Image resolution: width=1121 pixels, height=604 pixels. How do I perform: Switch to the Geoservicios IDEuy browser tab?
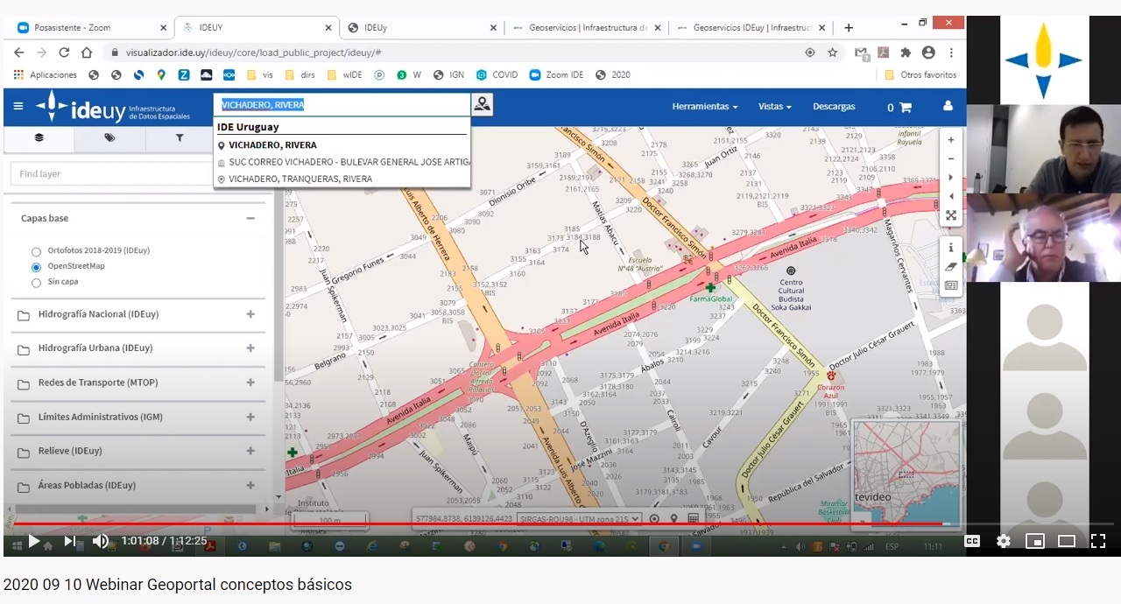click(x=751, y=27)
